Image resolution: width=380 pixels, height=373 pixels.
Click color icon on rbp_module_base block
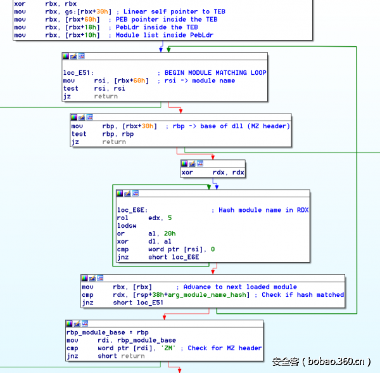click(70, 324)
